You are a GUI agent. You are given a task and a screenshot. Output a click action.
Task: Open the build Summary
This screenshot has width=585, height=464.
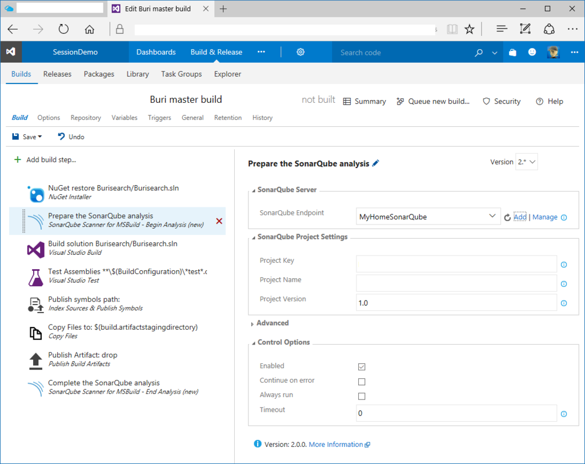pyautogui.click(x=364, y=102)
